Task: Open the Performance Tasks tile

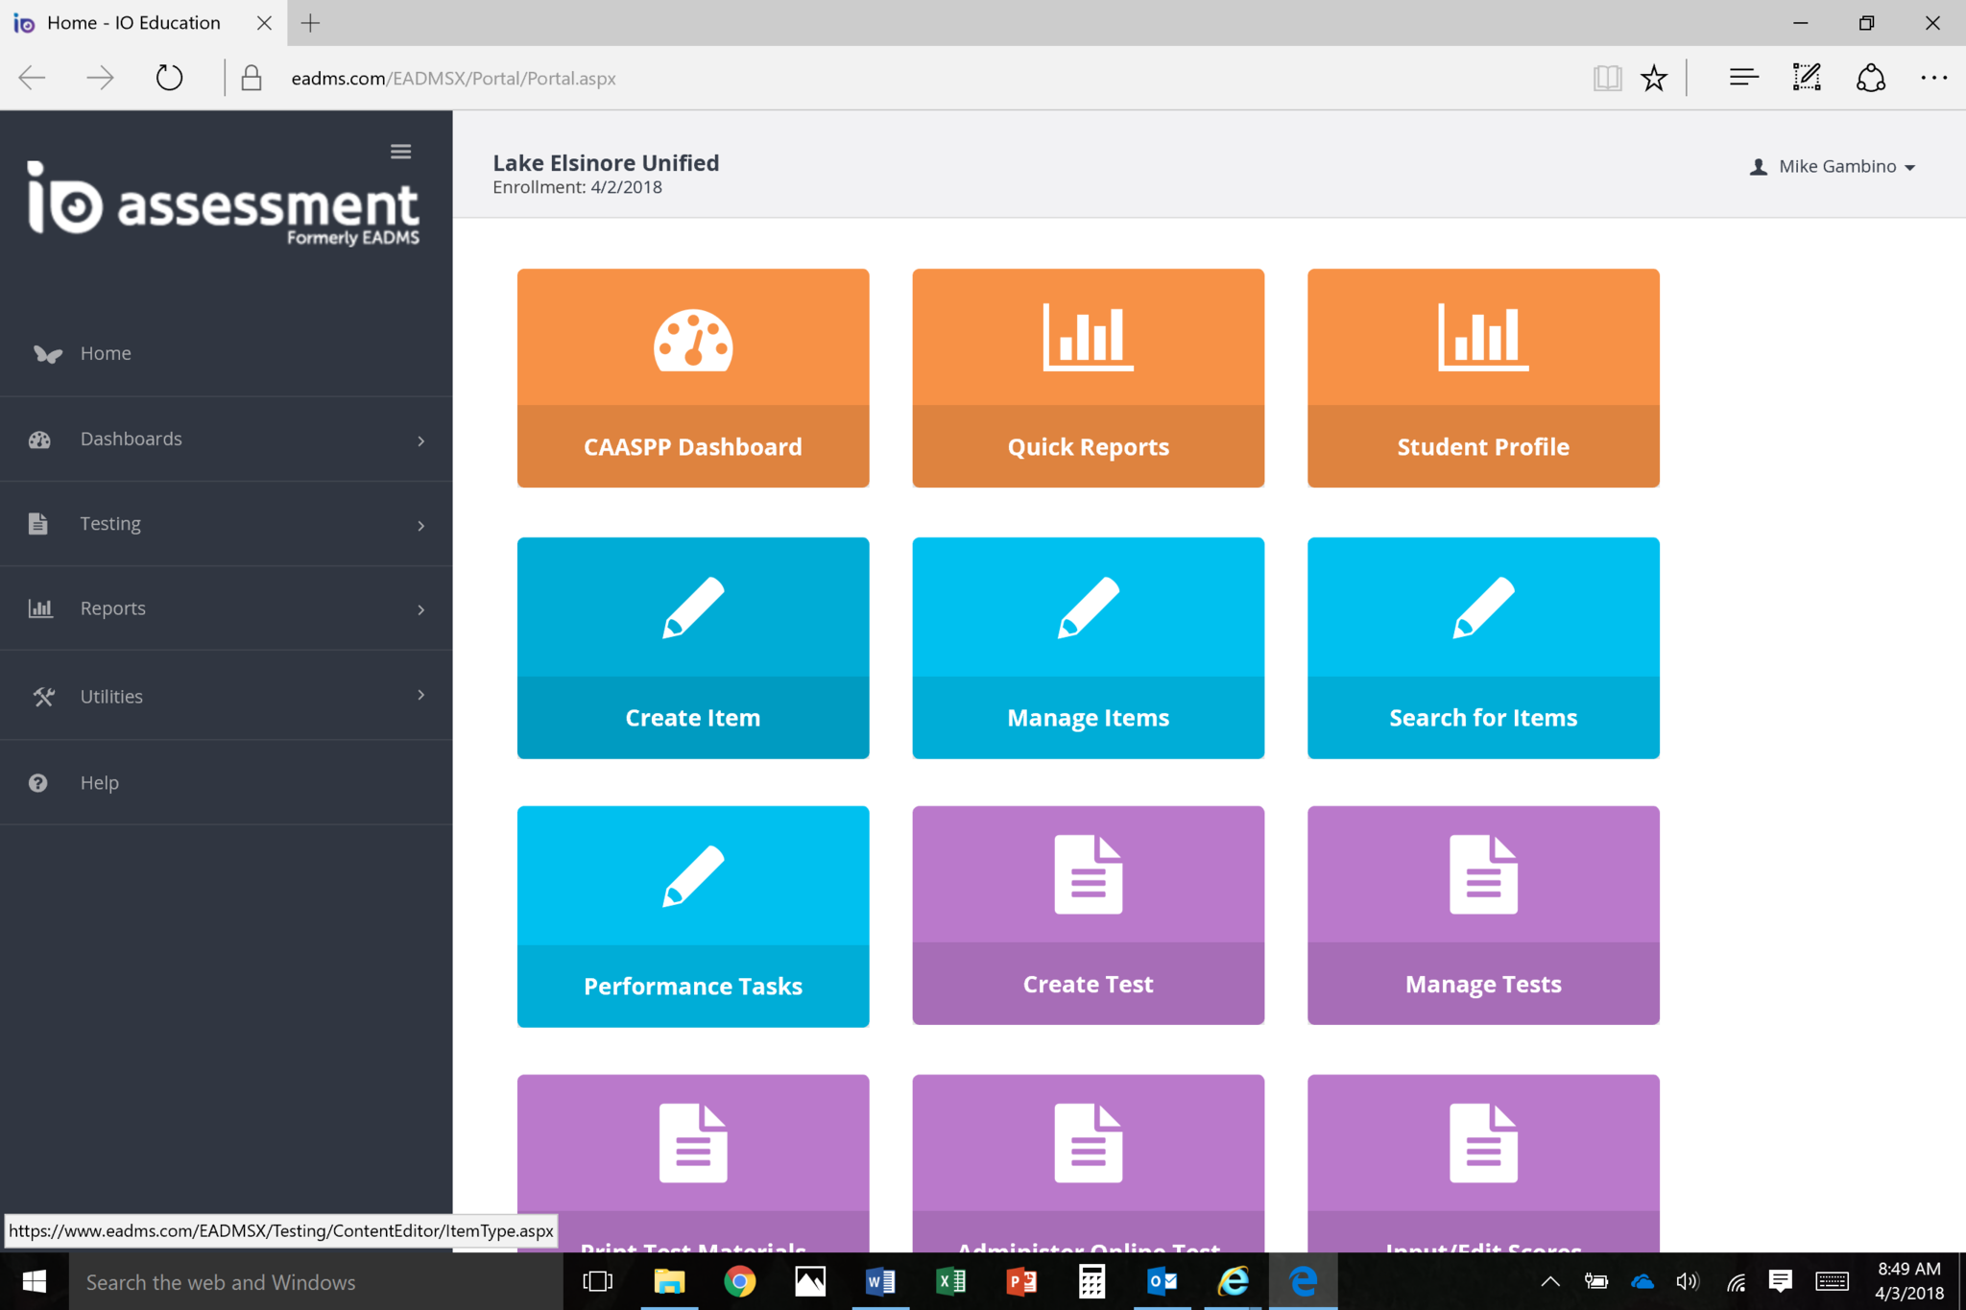Action: click(x=693, y=917)
